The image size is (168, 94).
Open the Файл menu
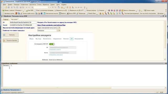click(x=4, y=5)
